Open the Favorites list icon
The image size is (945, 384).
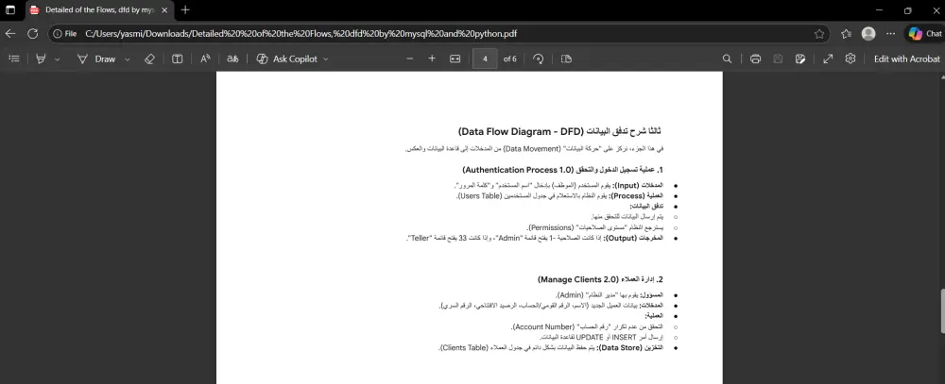846,34
